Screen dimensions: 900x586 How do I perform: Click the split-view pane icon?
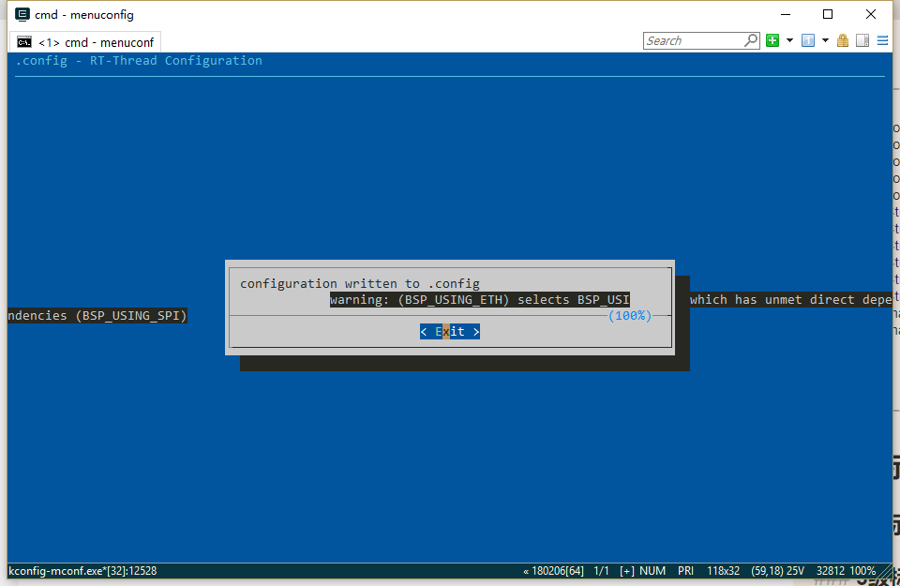coord(862,40)
